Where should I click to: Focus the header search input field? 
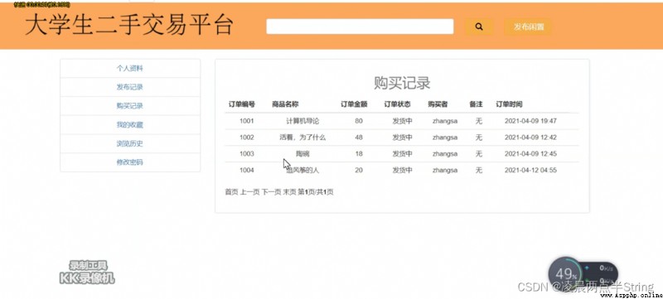pyautogui.click(x=360, y=27)
